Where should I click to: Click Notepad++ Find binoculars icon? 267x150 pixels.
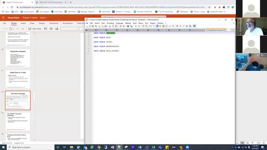[x=128, y=26]
